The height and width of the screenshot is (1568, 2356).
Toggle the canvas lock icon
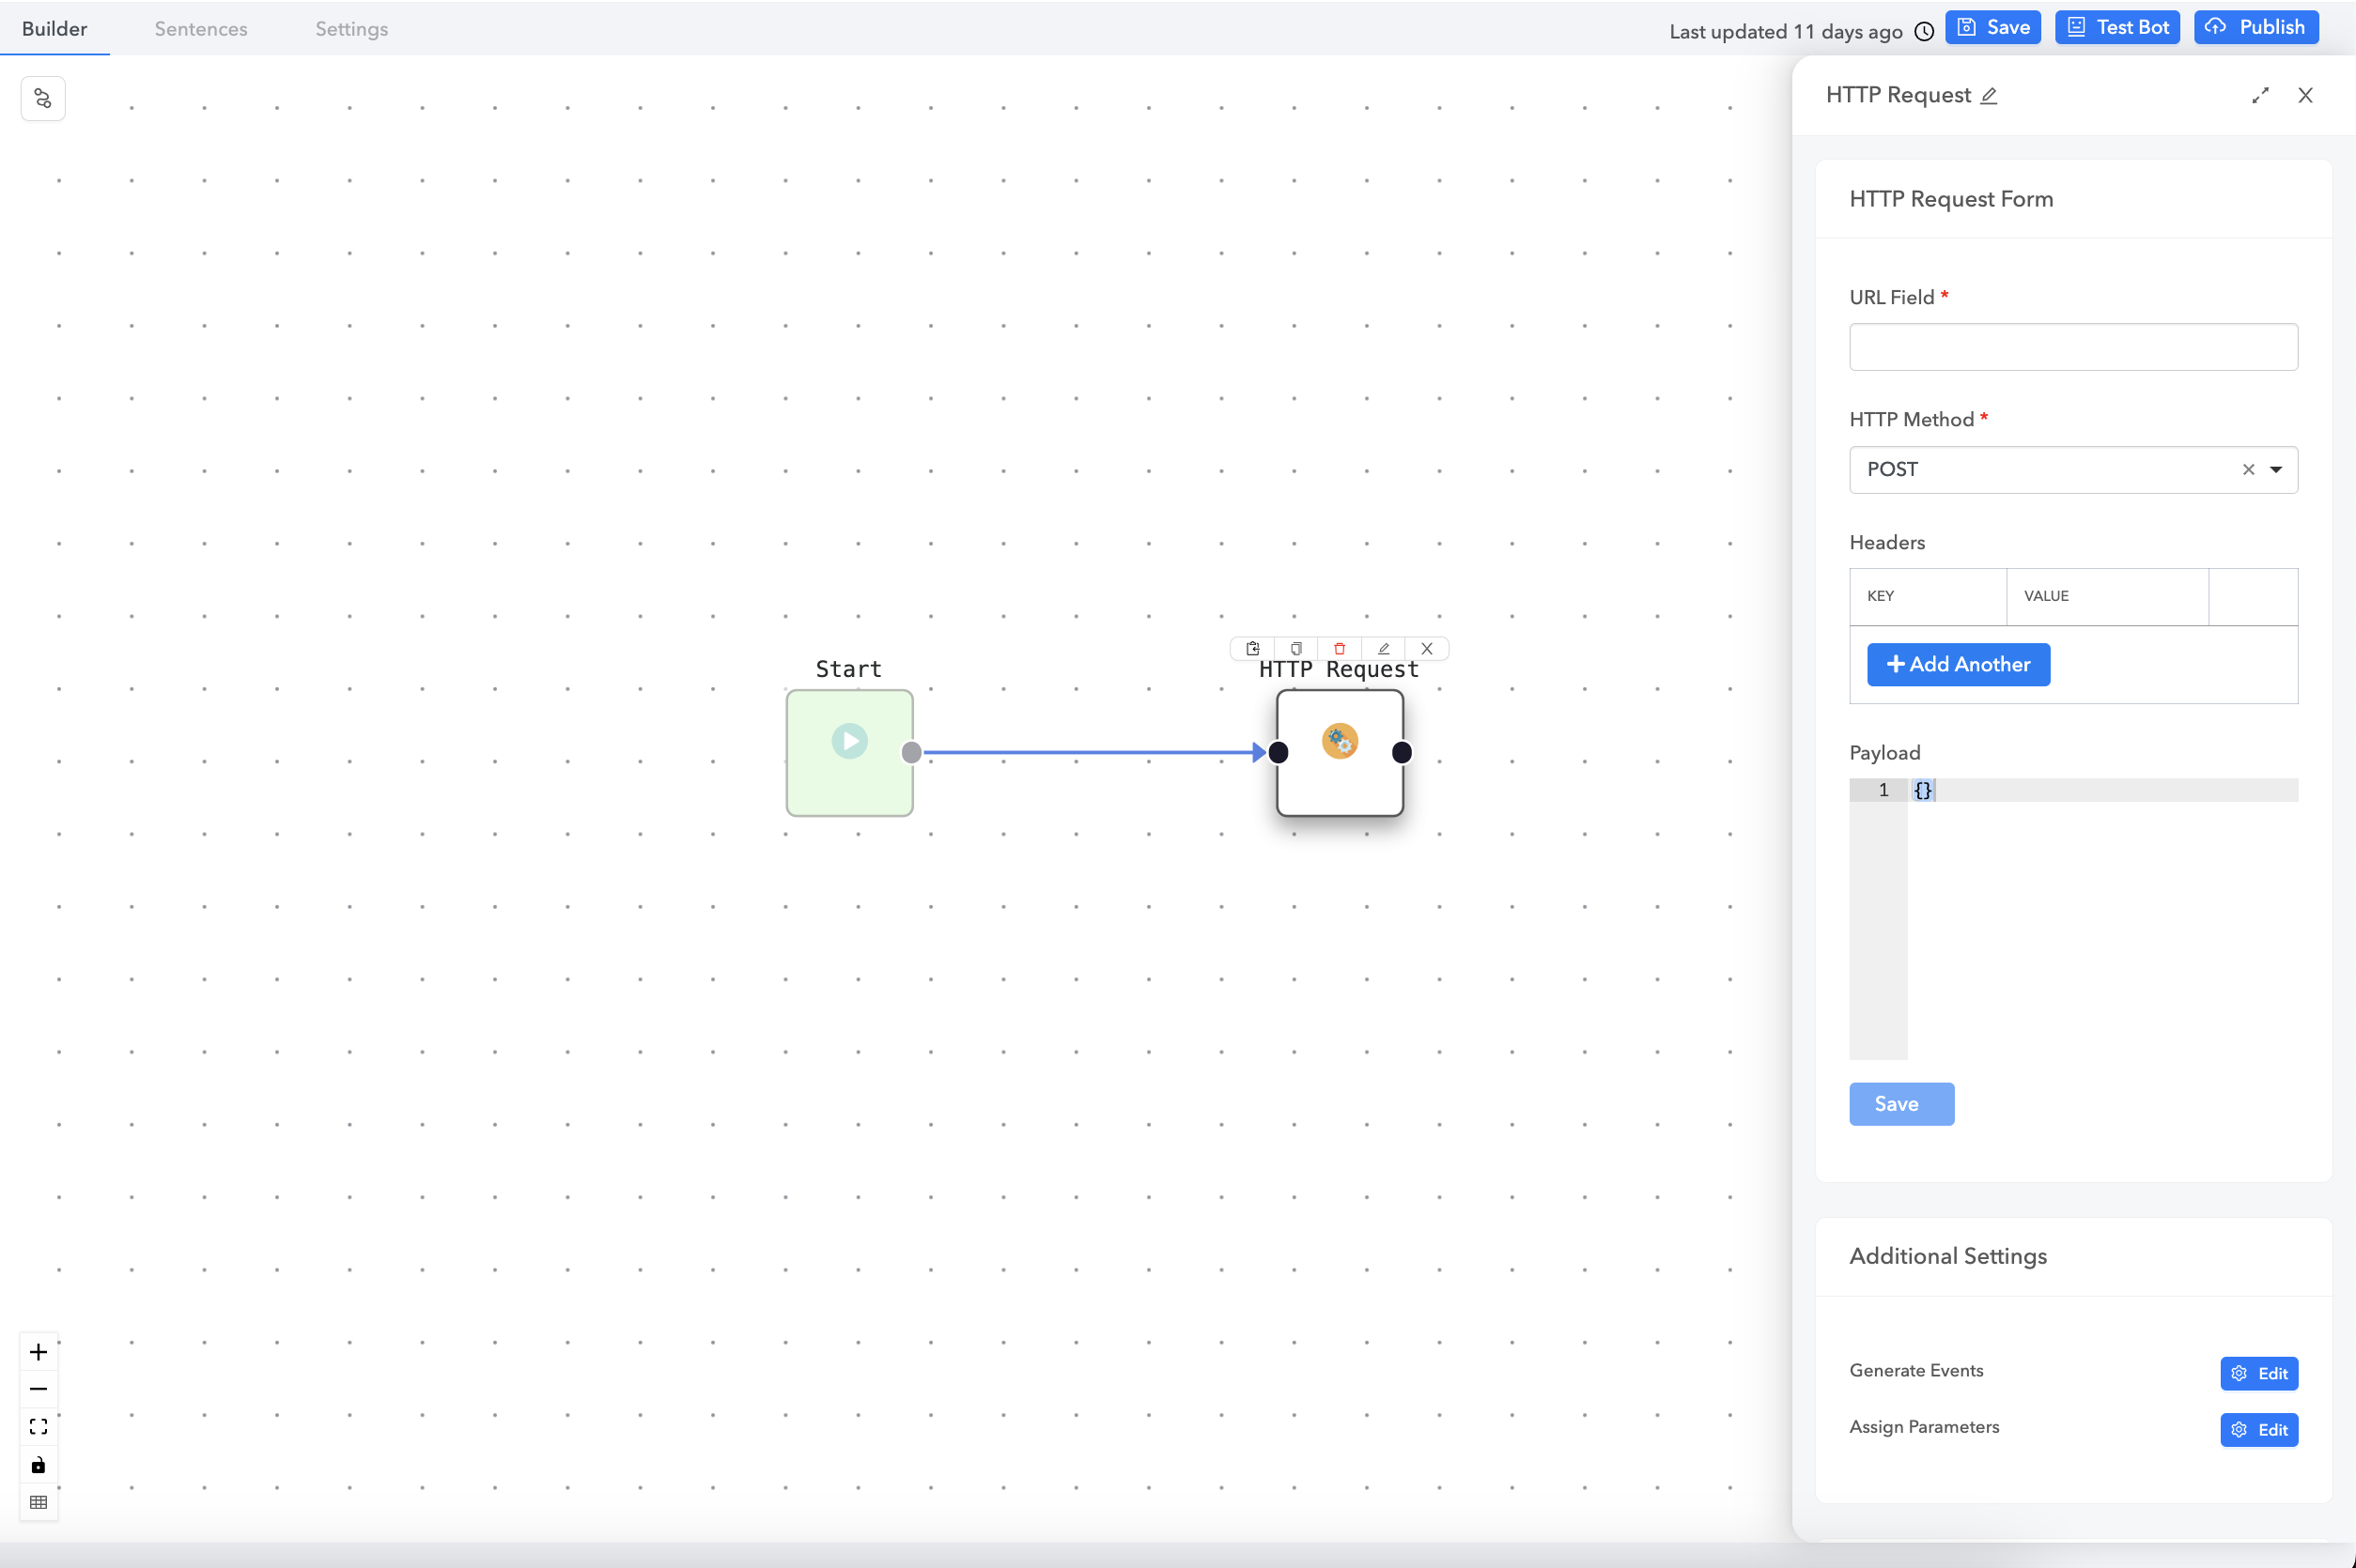39,1465
